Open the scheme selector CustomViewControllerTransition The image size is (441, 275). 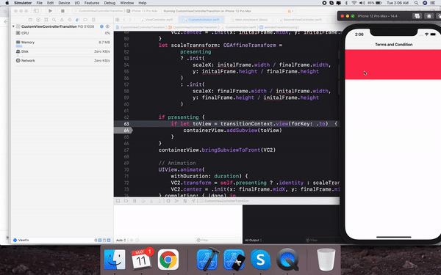[x=98, y=11]
